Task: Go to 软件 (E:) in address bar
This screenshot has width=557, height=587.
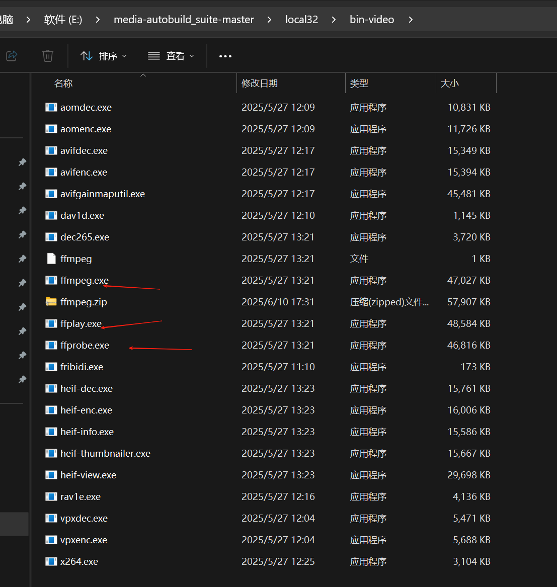Action: pyautogui.click(x=63, y=20)
